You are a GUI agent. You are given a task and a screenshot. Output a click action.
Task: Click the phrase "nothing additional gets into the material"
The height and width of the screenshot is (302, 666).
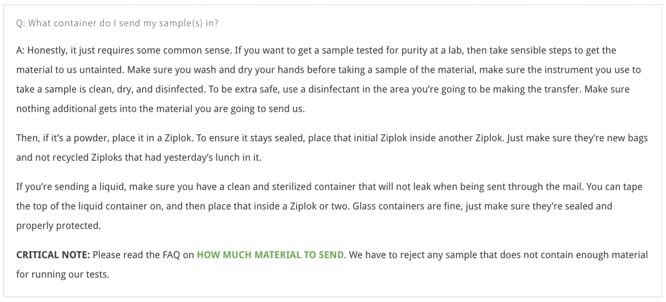[101, 109]
